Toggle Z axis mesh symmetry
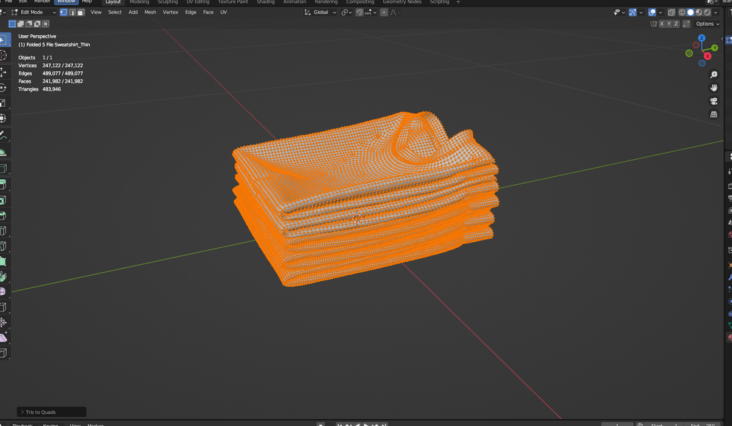The image size is (732, 426). 676,24
